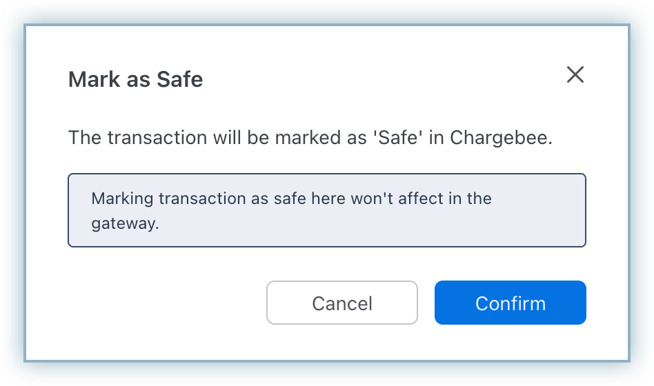This screenshot has height=386, width=654.
Task: Close the Mark as Safe dialog
Action: point(575,75)
